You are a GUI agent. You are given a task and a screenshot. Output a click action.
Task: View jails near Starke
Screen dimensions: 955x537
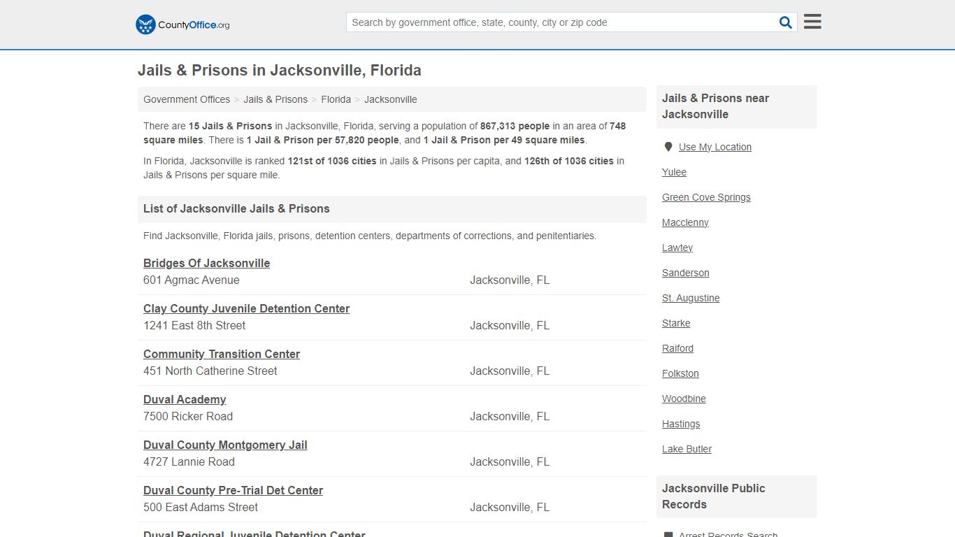click(676, 323)
